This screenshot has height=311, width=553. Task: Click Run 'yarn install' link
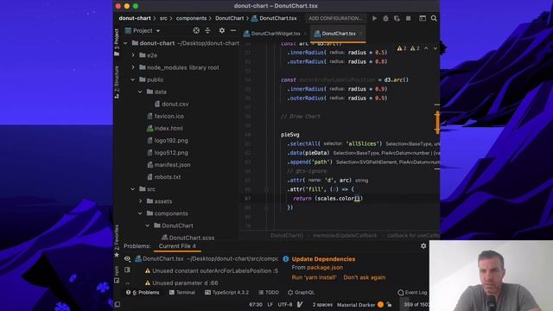315,277
